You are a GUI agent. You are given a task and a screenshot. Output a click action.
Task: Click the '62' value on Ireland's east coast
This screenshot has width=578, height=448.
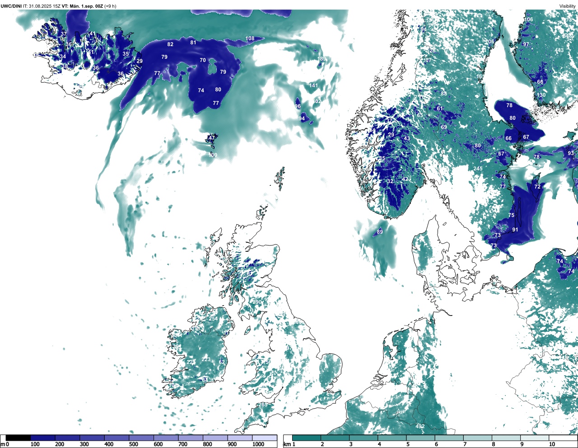tap(222, 362)
